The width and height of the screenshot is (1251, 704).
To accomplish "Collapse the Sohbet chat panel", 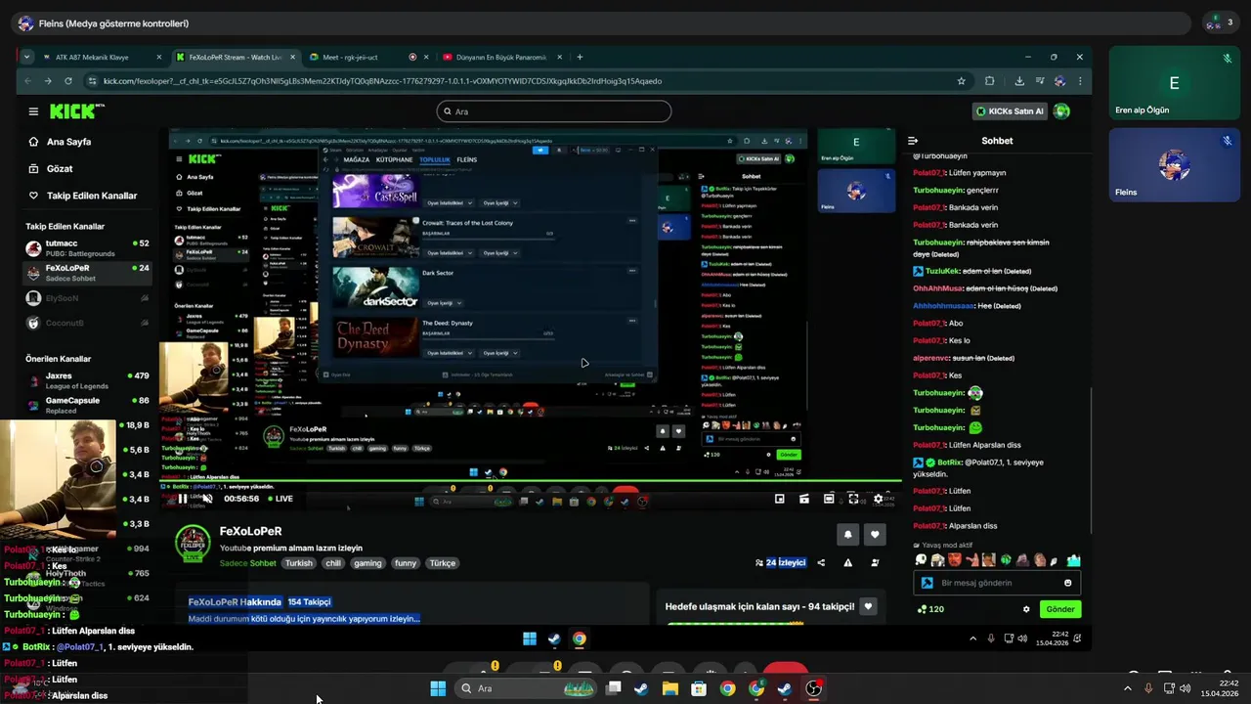I will tap(913, 141).
